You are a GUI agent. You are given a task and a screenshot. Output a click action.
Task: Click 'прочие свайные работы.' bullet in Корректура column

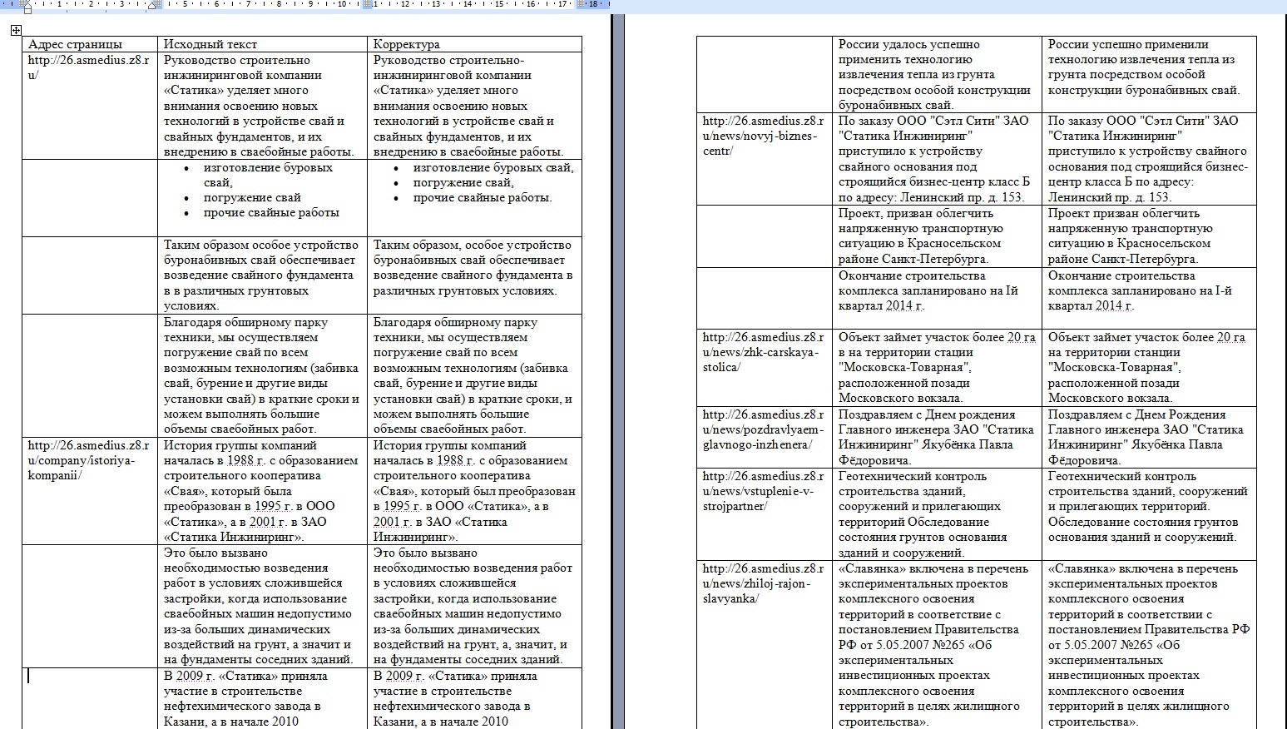pyautogui.click(x=483, y=198)
